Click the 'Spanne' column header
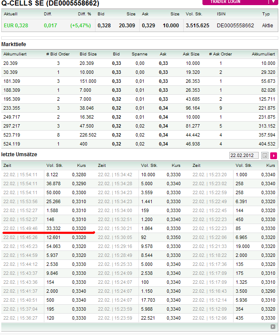The width and height of the screenshot is (280, 335). pyautogui.click(x=139, y=54)
